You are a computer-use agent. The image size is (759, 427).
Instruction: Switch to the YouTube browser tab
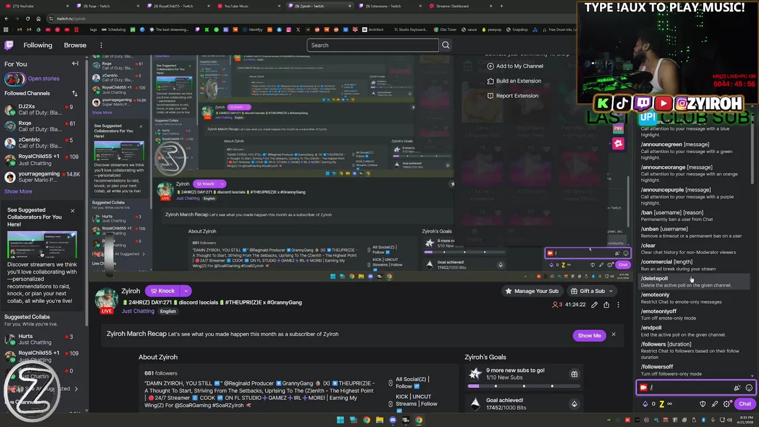point(36,6)
